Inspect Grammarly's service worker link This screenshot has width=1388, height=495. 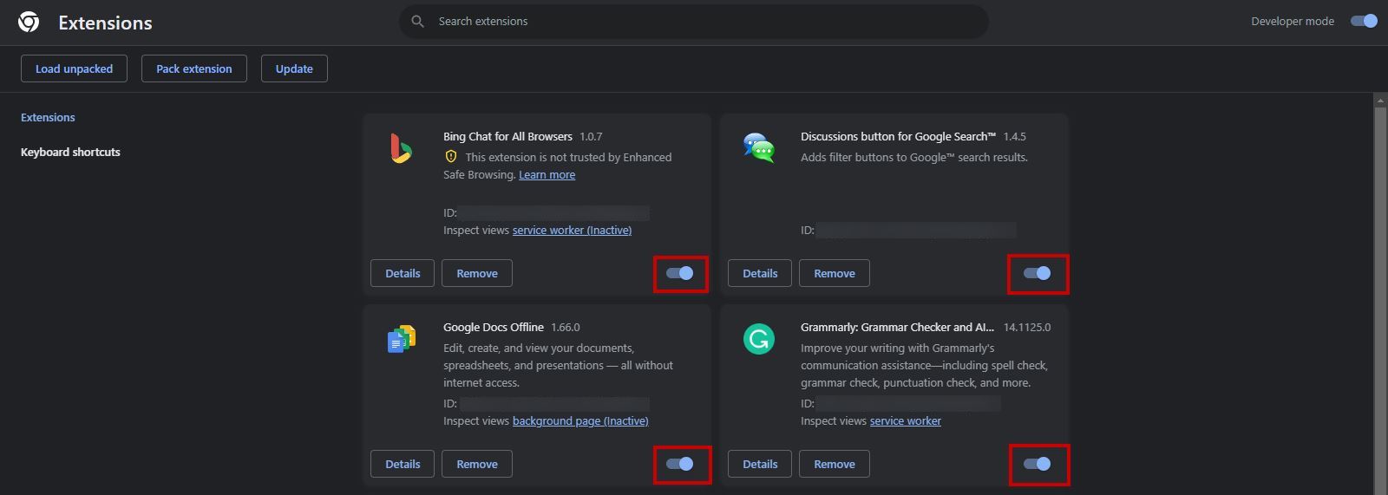point(905,420)
